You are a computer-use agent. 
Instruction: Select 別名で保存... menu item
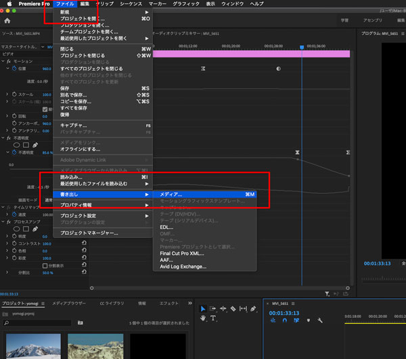click(103, 94)
